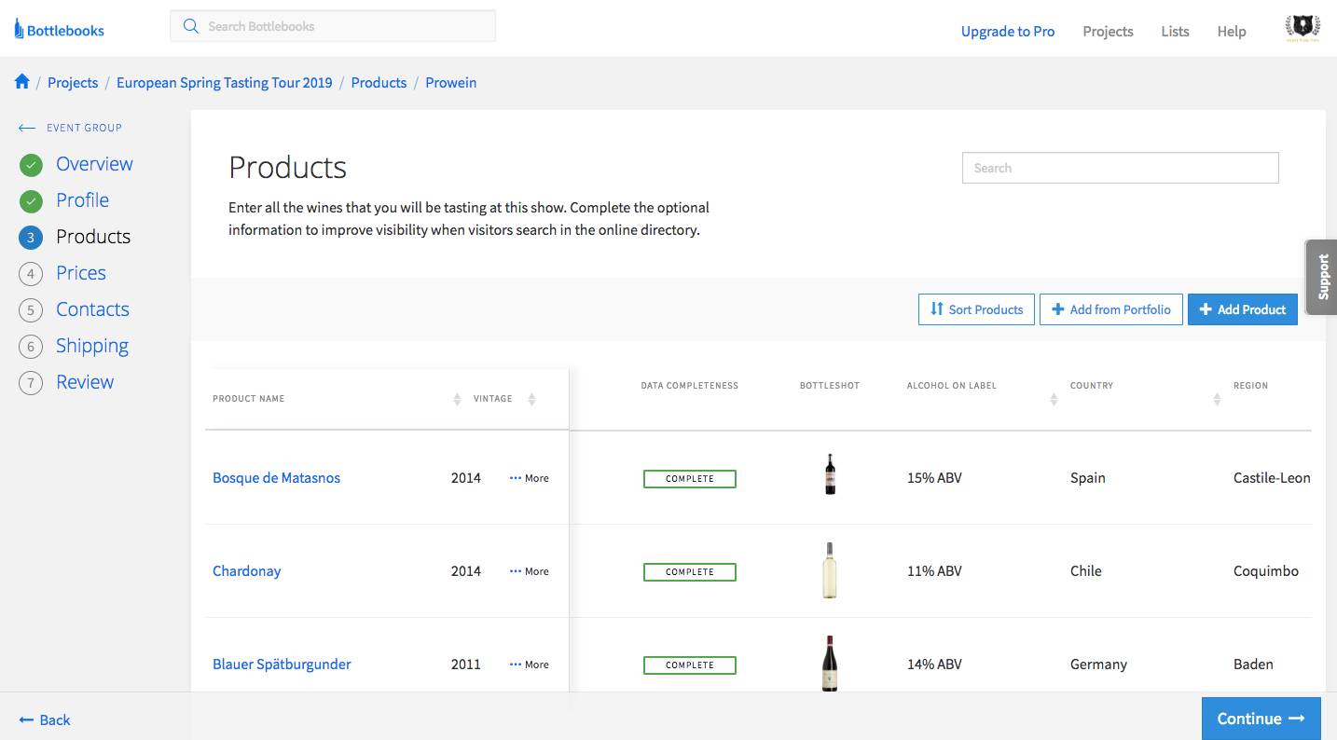Click the 14% ABV cell
The height and width of the screenshot is (740, 1337).
tap(934, 665)
